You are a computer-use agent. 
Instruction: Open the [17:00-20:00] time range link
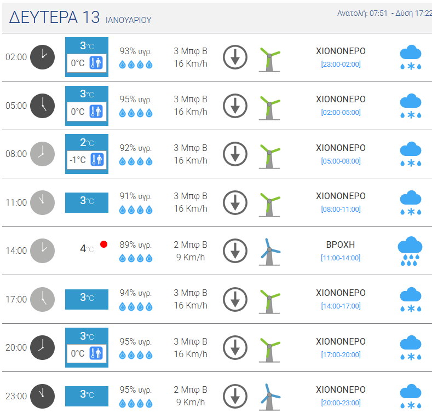[x=341, y=354]
